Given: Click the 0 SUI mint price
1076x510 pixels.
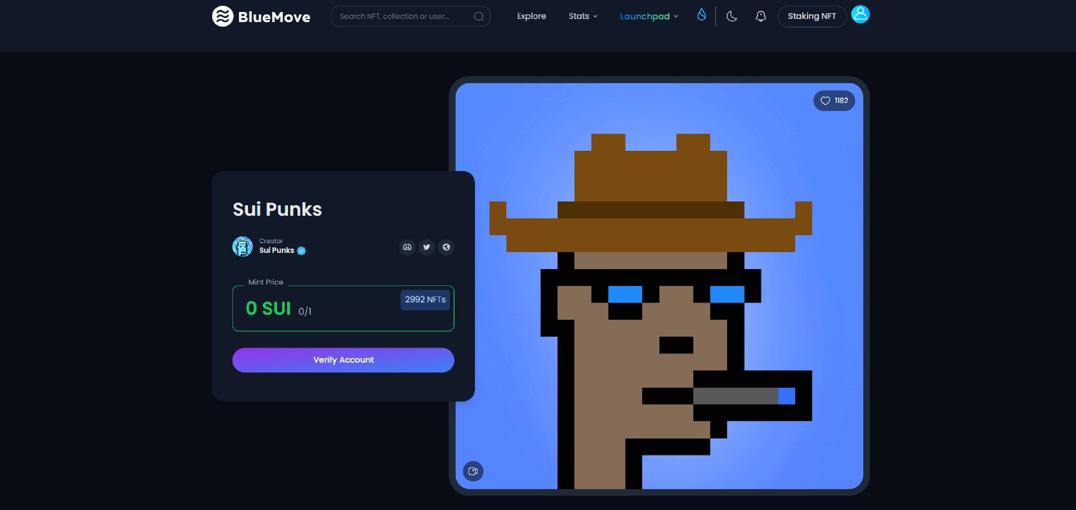Looking at the screenshot, I should coord(268,308).
